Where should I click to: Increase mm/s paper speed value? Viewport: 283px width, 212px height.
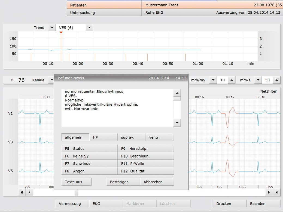click(276, 80)
